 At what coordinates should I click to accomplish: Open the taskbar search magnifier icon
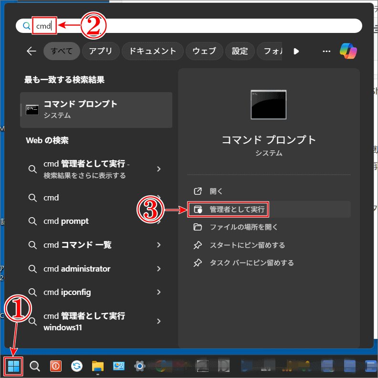pos(35,366)
